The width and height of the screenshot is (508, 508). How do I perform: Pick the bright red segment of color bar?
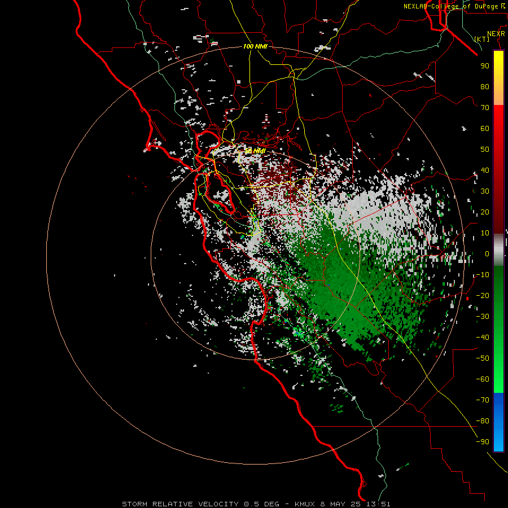498,117
